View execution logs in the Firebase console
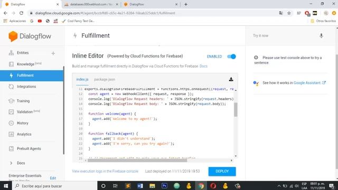338x190 pixels. click(105, 171)
